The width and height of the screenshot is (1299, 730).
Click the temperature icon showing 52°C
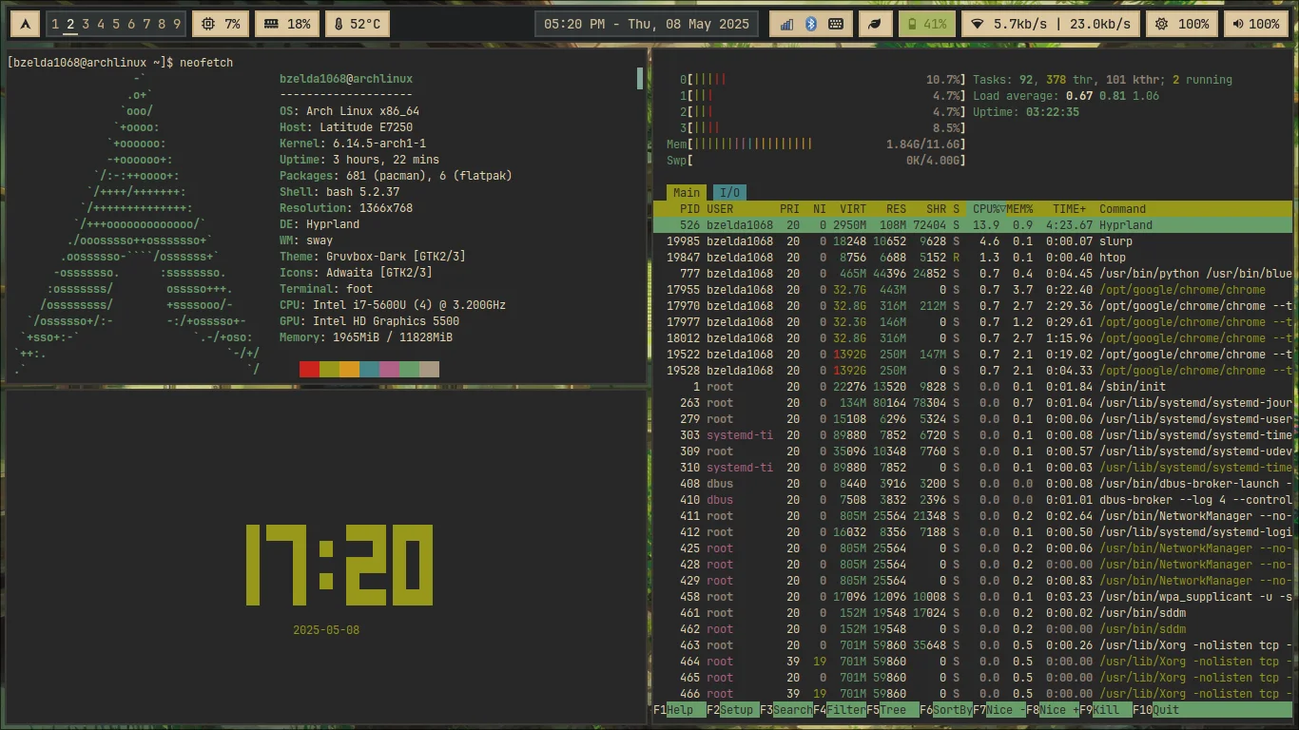(x=339, y=24)
